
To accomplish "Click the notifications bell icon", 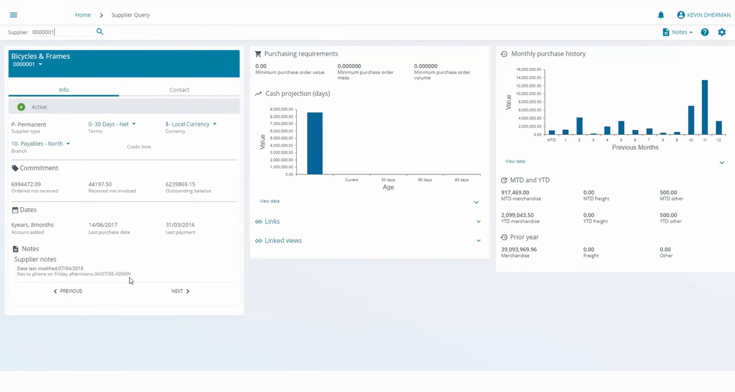I will click(x=661, y=15).
